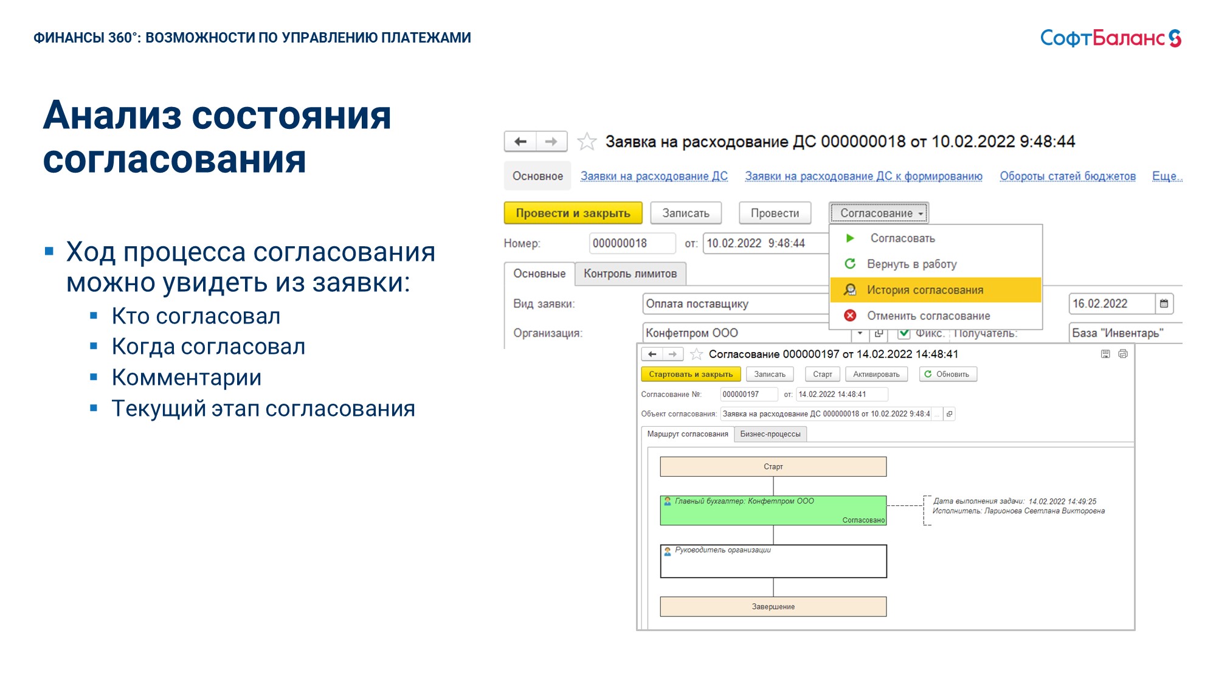Open the Организация dropdown arrow
The height and width of the screenshot is (684, 1216).
tap(860, 333)
